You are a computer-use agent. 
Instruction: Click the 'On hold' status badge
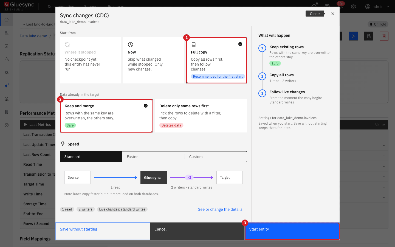pos(378,24)
